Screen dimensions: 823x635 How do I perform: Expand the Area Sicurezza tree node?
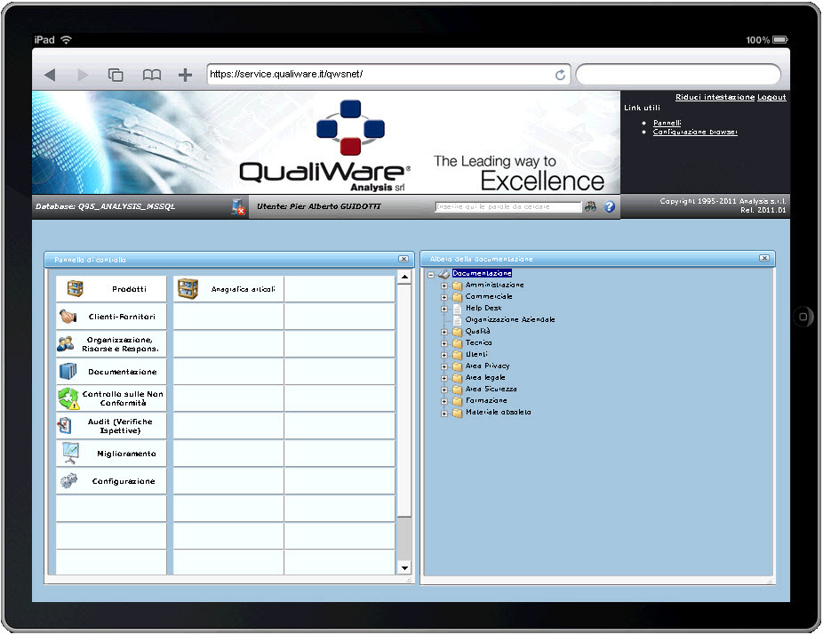444,390
